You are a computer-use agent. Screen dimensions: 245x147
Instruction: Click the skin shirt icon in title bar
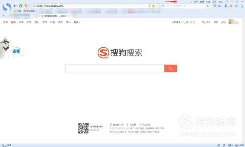(227, 1)
